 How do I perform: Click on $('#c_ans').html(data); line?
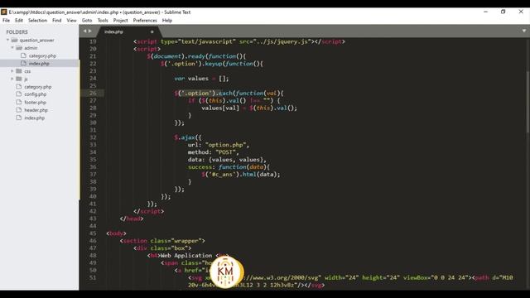pyautogui.click(x=241, y=175)
